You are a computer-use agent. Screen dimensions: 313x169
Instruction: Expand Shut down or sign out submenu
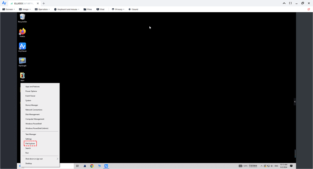tap(40, 159)
